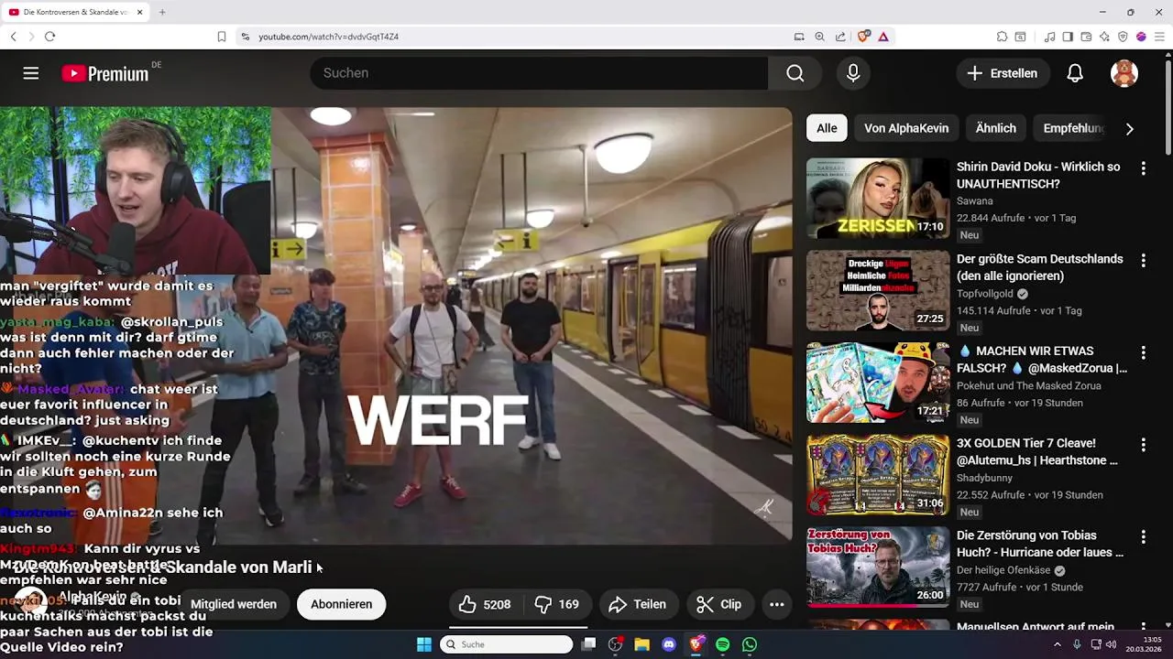Toggle the browser sidebar panel
The width and height of the screenshot is (1173, 659).
pos(1068,37)
